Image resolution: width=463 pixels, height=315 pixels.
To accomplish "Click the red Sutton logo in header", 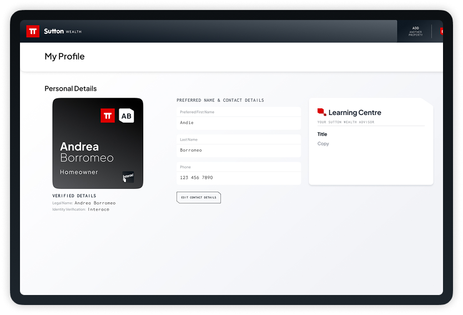I will coord(33,31).
